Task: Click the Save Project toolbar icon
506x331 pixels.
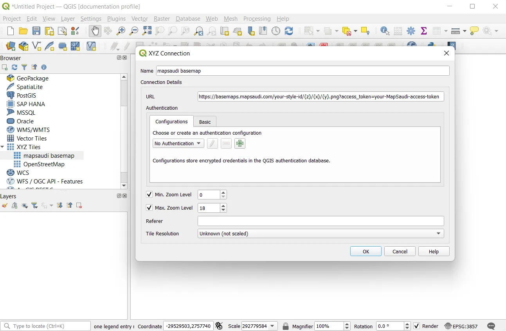Action: 36,31
